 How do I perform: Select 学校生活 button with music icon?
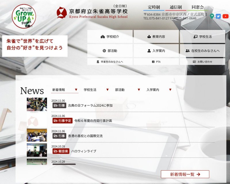pos(202,37)
